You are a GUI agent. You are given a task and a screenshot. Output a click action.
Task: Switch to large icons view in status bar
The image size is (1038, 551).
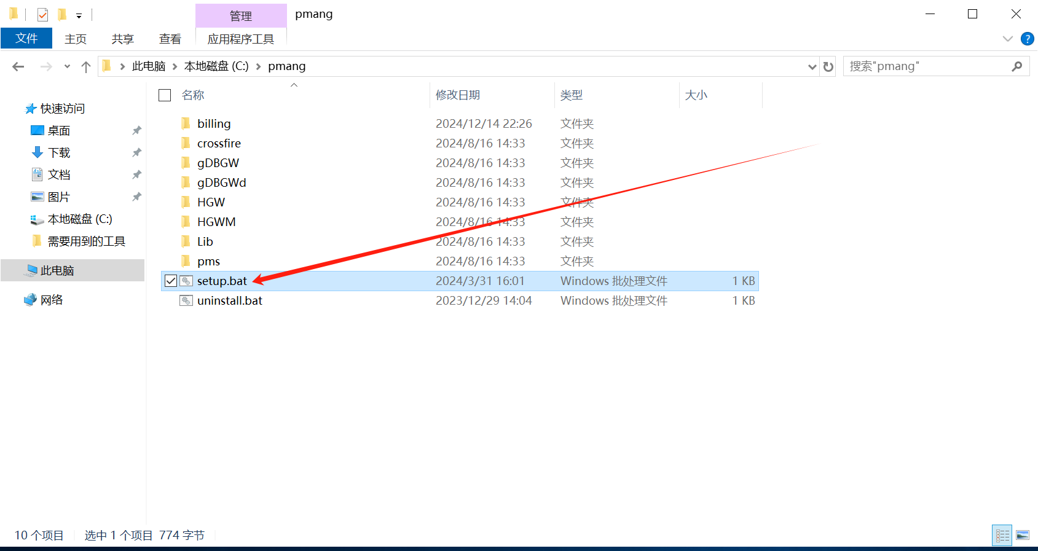1023,535
